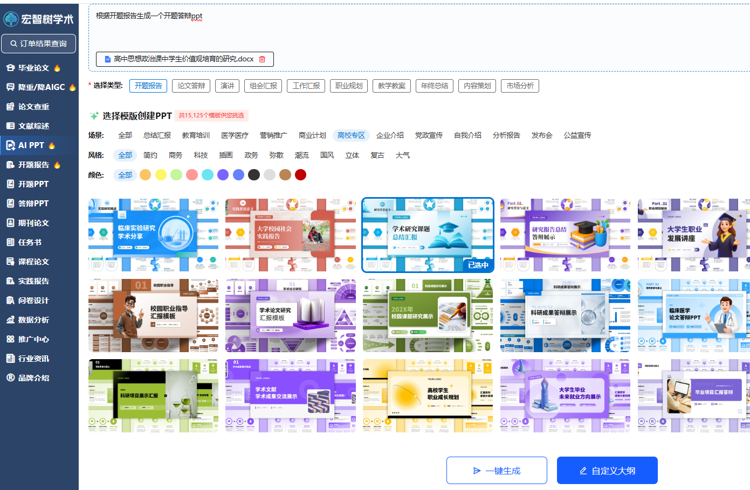Viewport: 750px width, 490px height.
Task: Open 问卷设计 in the sidebar
Action: click(33, 300)
